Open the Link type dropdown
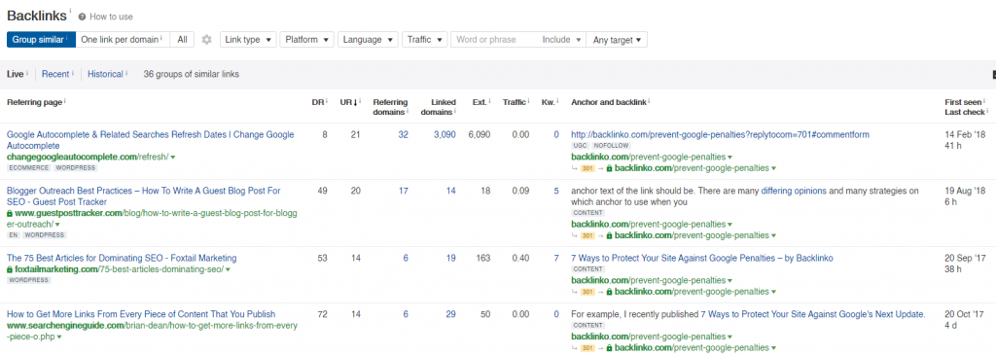Image resolution: width=996 pixels, height=355 pixels. [248, 39]
